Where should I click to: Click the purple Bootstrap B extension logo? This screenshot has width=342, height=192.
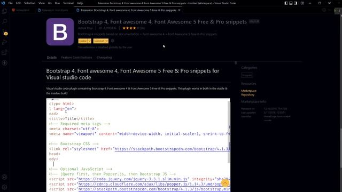pyautogui.click(x=60, y=32)
